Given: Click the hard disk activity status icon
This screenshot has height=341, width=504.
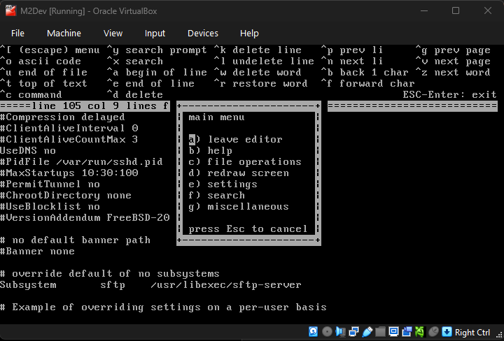Looking at the screenshot, I should 314,332.
